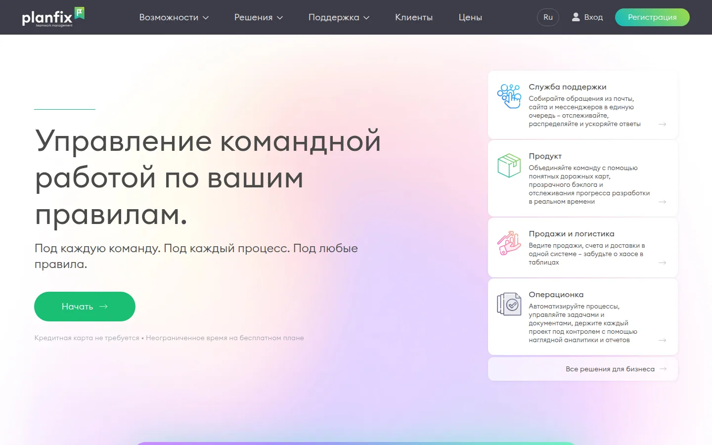The height and width of the screenshot is (445, 712).
Task: Open the Ru language selector
Action: (548, 17)
